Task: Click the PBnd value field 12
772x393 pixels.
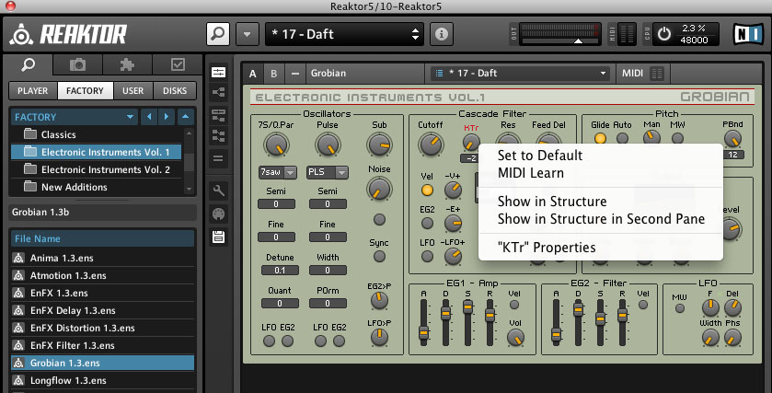Action: (x=732, y=155)
